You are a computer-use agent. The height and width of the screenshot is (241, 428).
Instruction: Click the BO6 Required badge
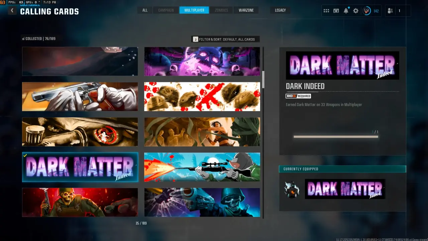298,96
